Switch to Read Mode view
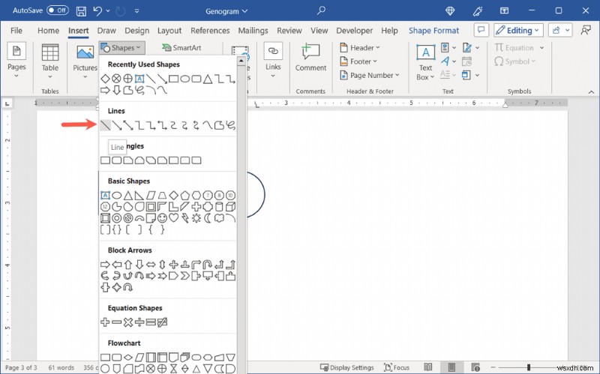This screenshot has height=374, width=600. point(428,367)
